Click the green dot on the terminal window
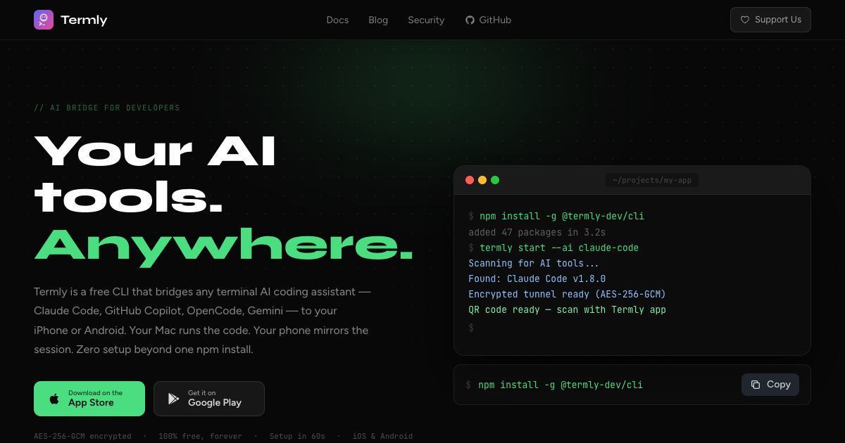This screenshot has width=845, height=443. pos(495,180)
